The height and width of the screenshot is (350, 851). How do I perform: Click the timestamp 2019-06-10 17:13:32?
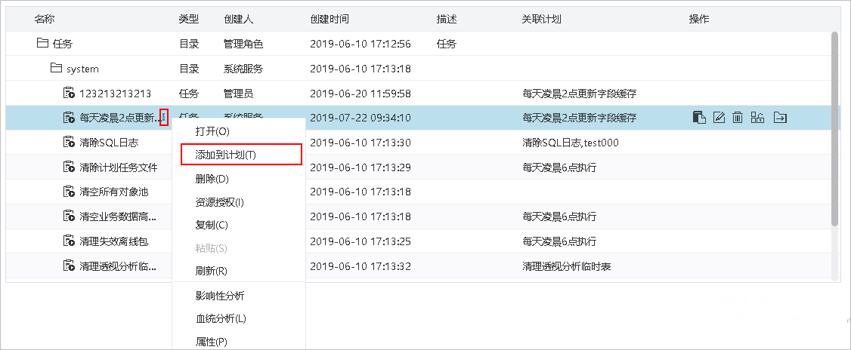tap(361, 266)
